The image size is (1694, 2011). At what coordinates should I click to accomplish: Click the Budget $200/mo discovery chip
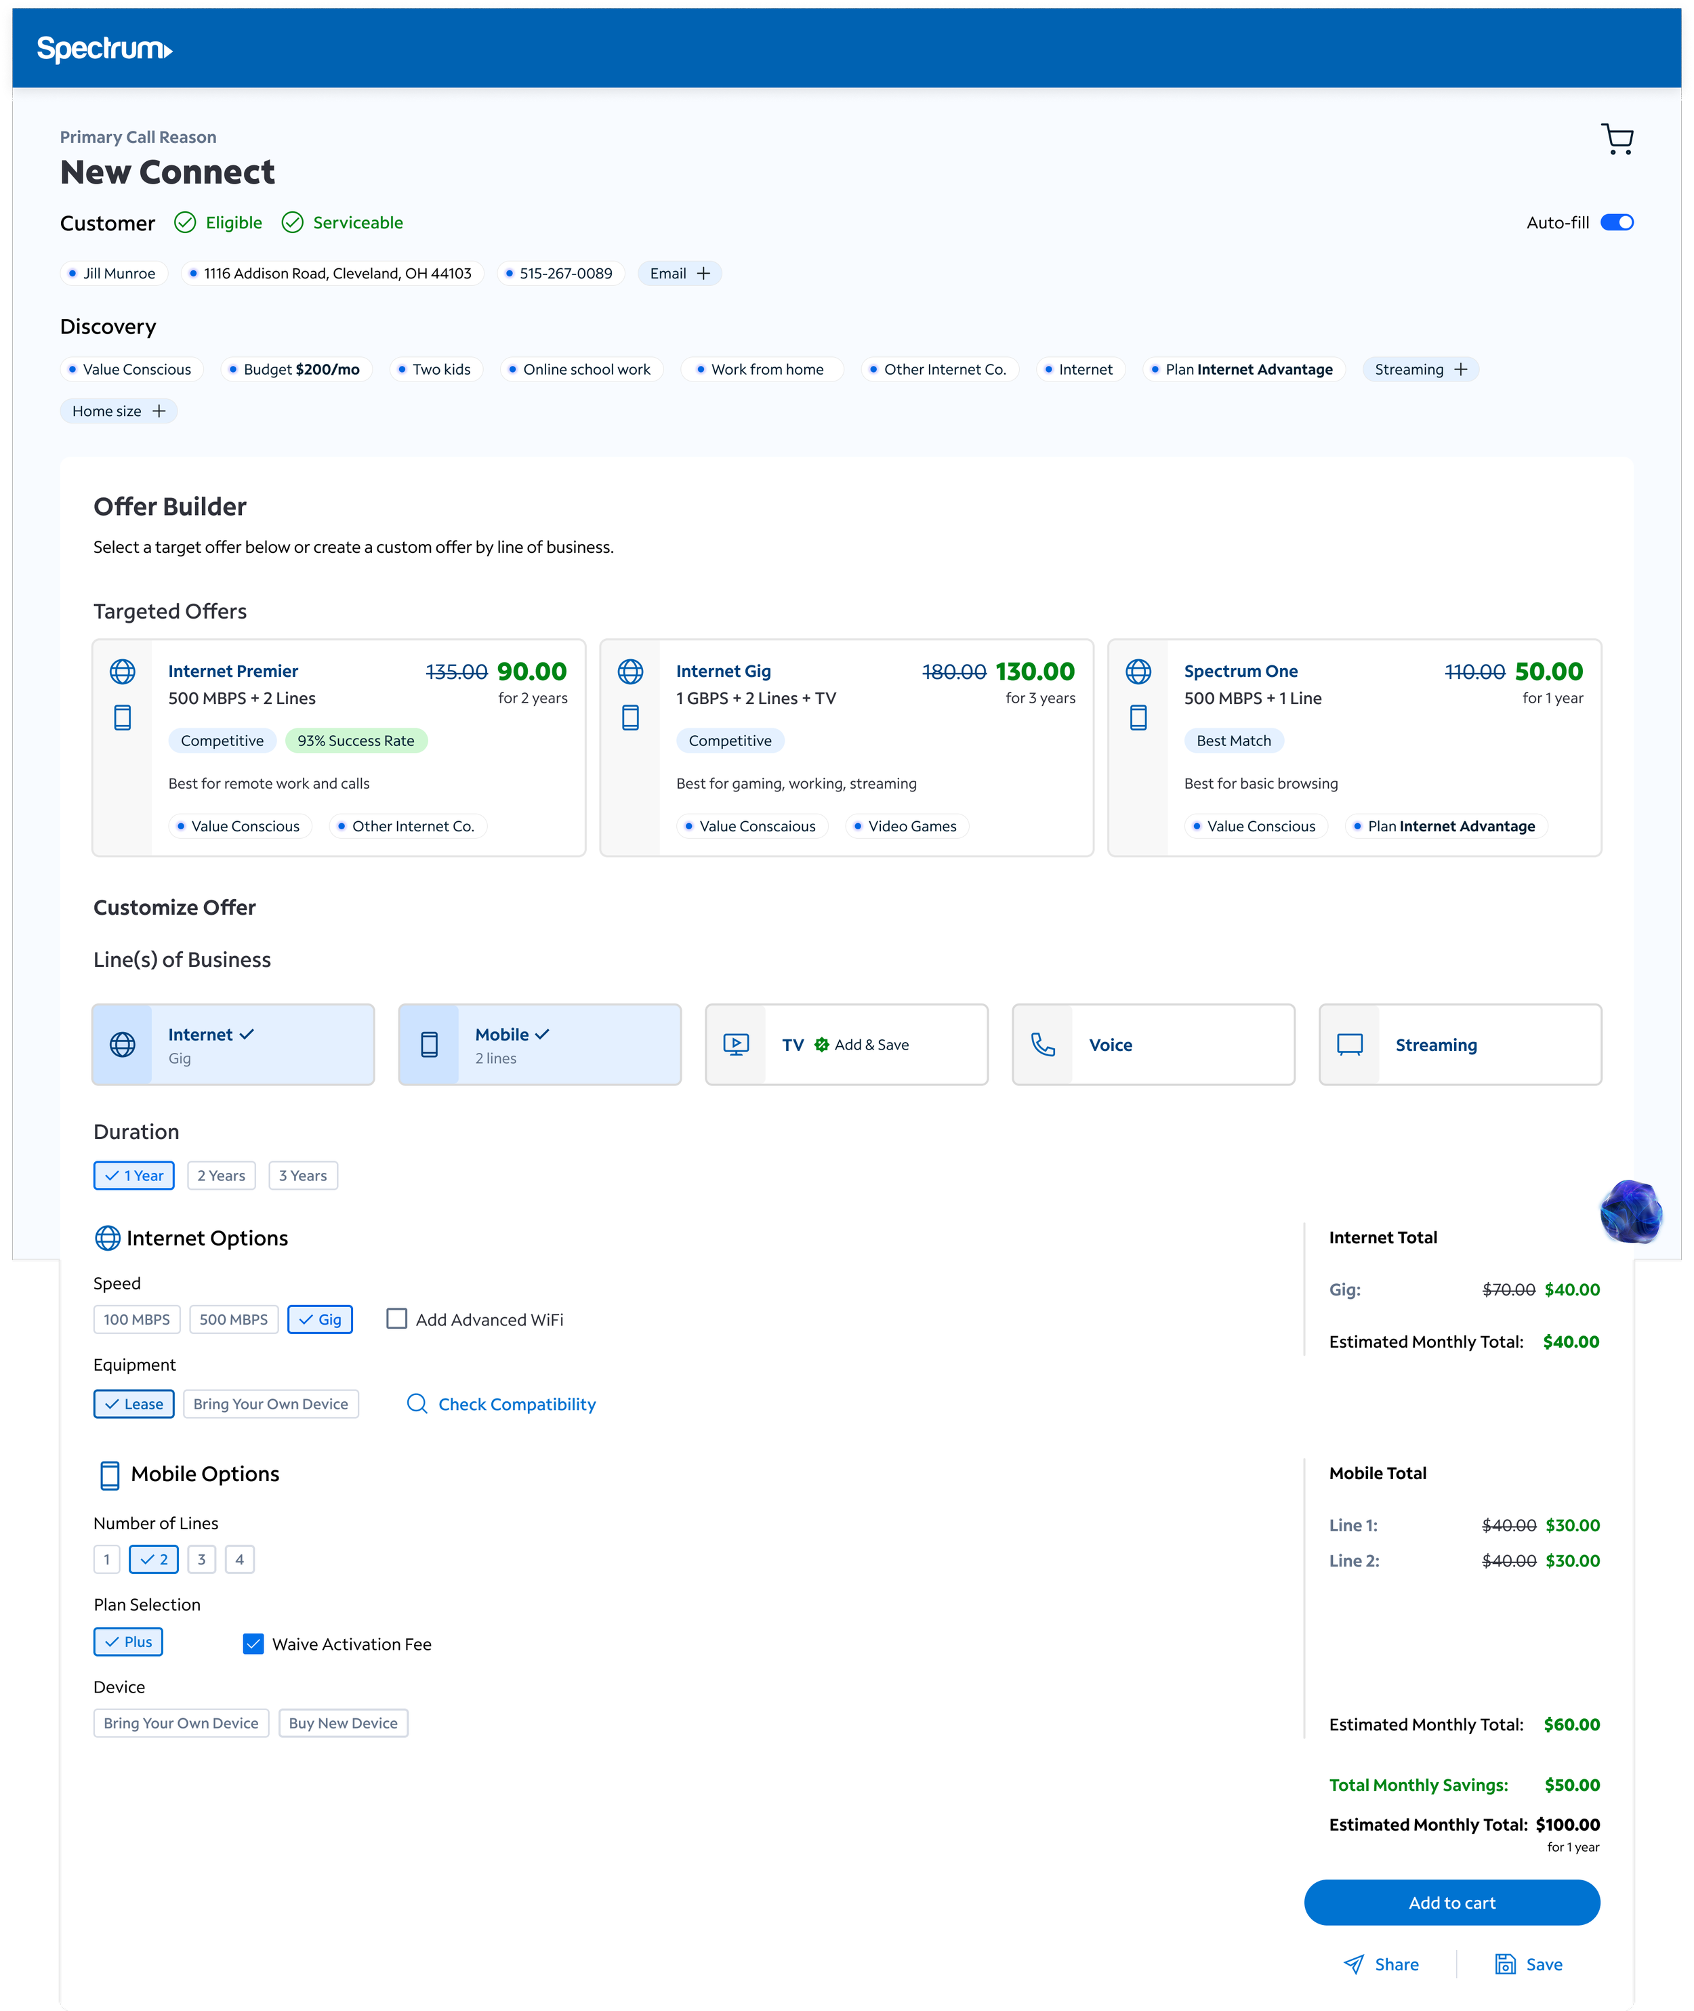coord(297,370)
